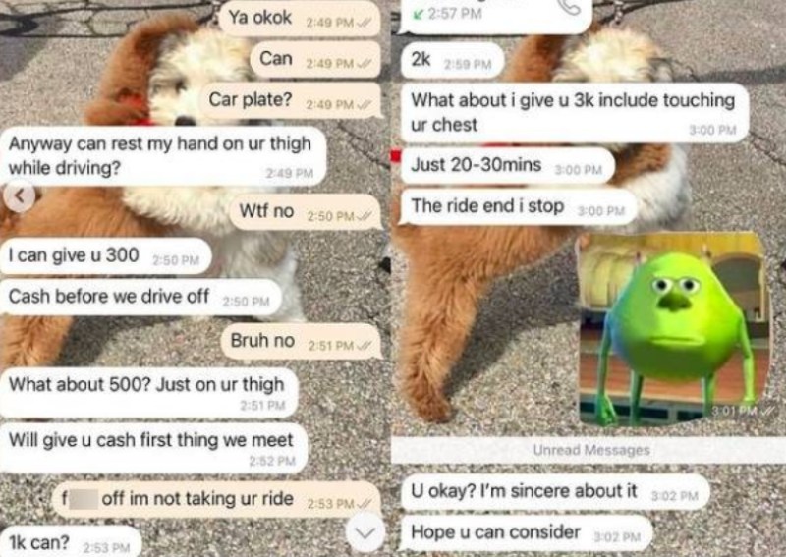Tap the read checkmarks beside 'Can'
This screenshot has height=557, width=786.
coord(364,64)
